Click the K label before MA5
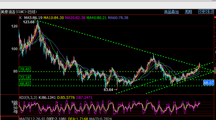This screenshot has width=216, height=120. tap(21, 18)
